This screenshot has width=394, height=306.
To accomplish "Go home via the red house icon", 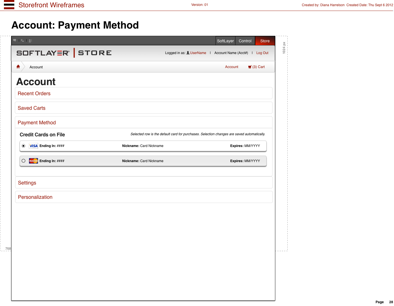I will pyautogui.click(x=18, y=67).
